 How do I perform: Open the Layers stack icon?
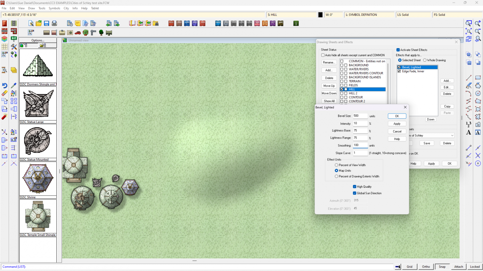tap(5, 39)
